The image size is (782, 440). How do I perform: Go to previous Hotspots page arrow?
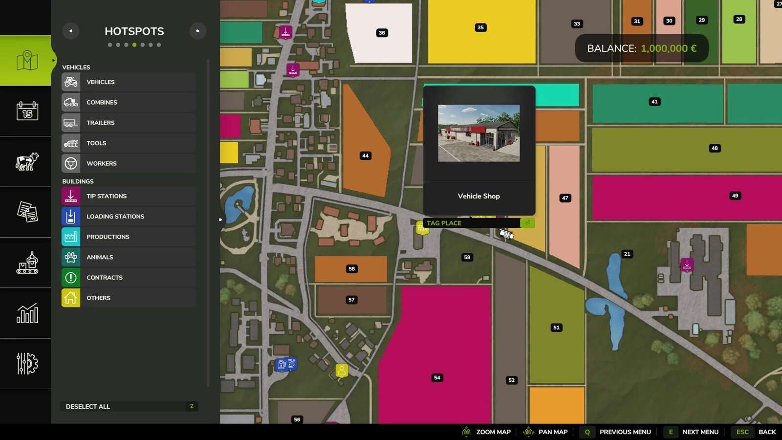[x=71, y=31]
